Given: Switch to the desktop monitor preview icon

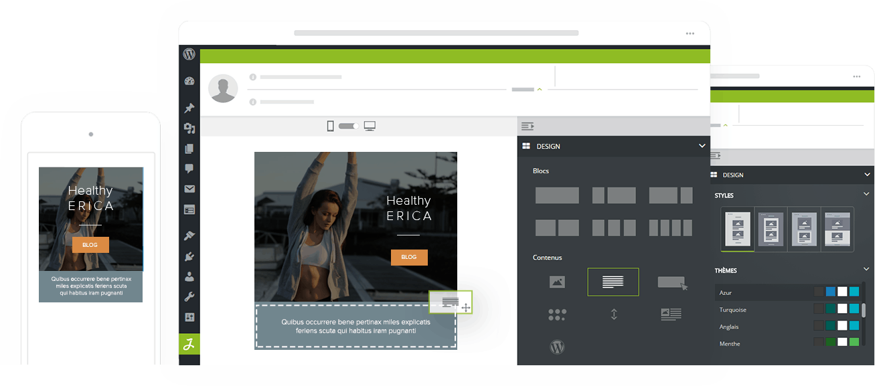Looking at the screenshot, I should coord(370,126).
